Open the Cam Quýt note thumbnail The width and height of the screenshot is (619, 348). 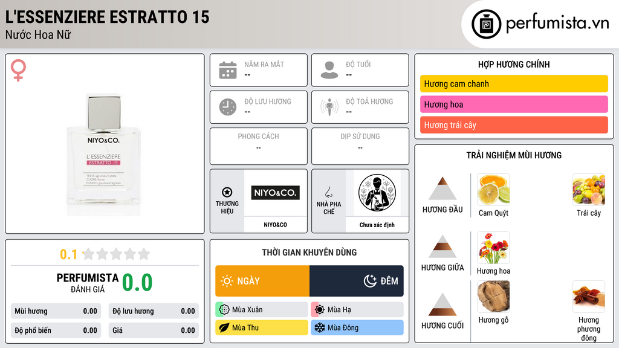tap(493, 190)
